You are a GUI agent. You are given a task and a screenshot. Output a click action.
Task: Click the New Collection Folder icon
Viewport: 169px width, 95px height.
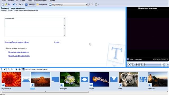[92, 4]
